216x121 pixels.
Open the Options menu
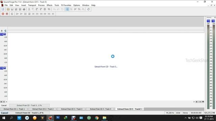[x=77, y=5]
